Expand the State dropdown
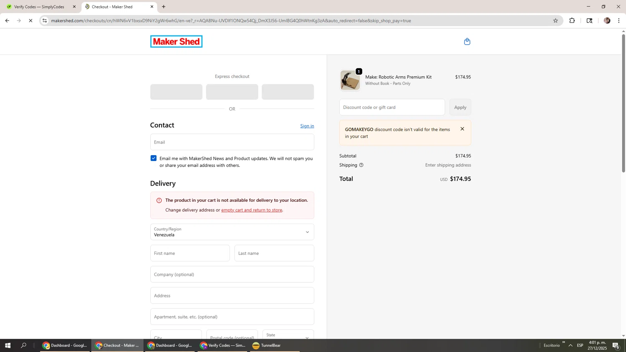The height and width of the screenshot is (352, 626). tap(288, 335)
